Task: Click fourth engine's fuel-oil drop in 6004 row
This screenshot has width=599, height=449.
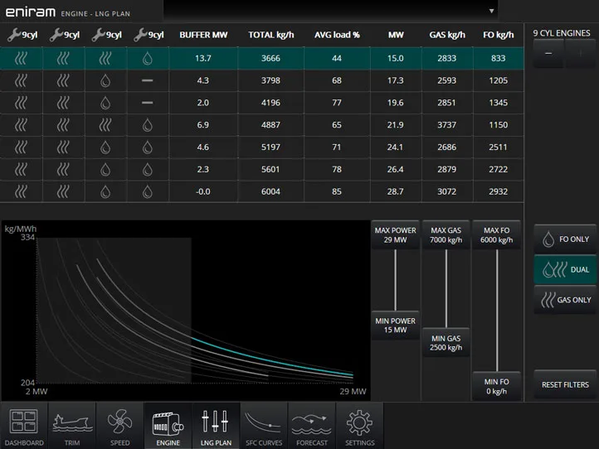Action: 148,191
